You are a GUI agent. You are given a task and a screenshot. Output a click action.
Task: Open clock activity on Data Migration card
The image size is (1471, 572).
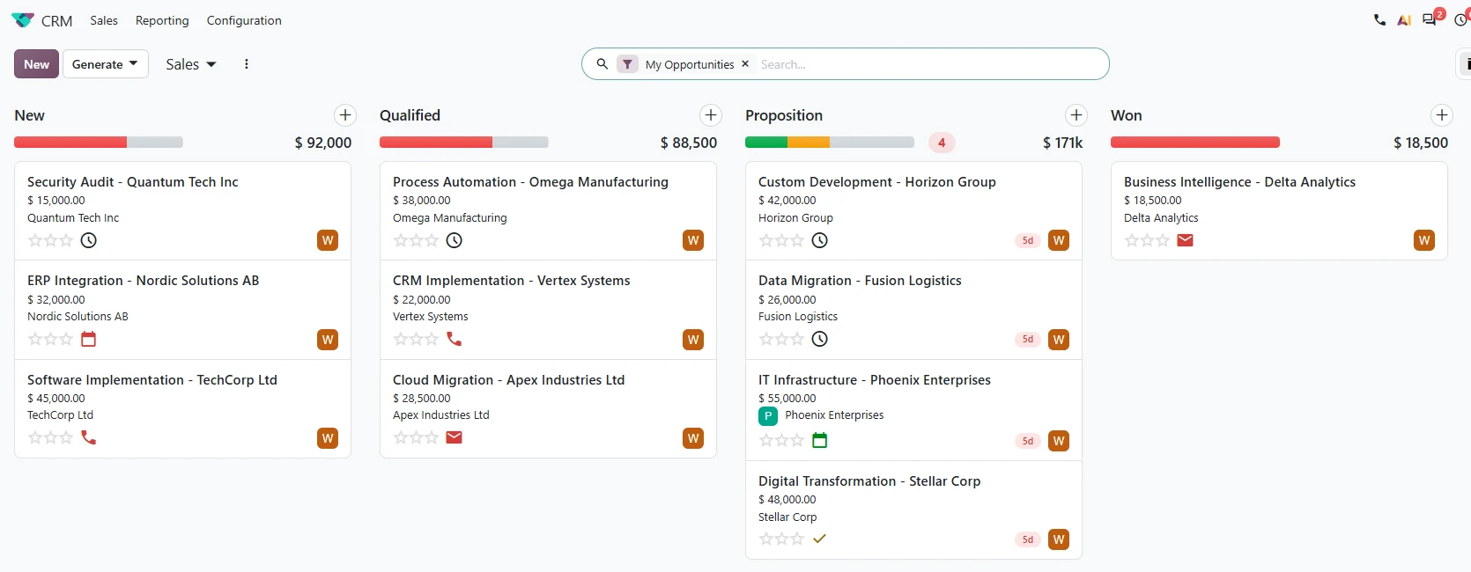[820, 339]
